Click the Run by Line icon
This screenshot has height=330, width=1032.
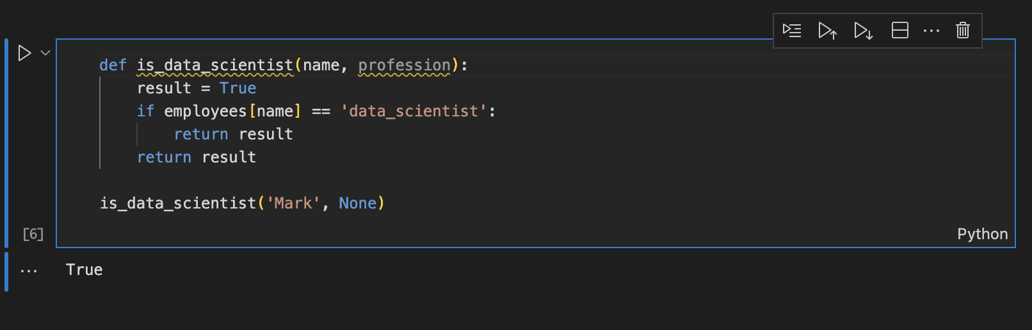pos(792,30)
